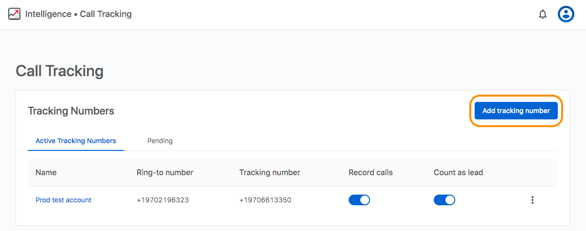Click the Count as lead column header
Image resolution: width=586 pixels, height=231 pixels.
pyautogui.click(x=458, y=172)
